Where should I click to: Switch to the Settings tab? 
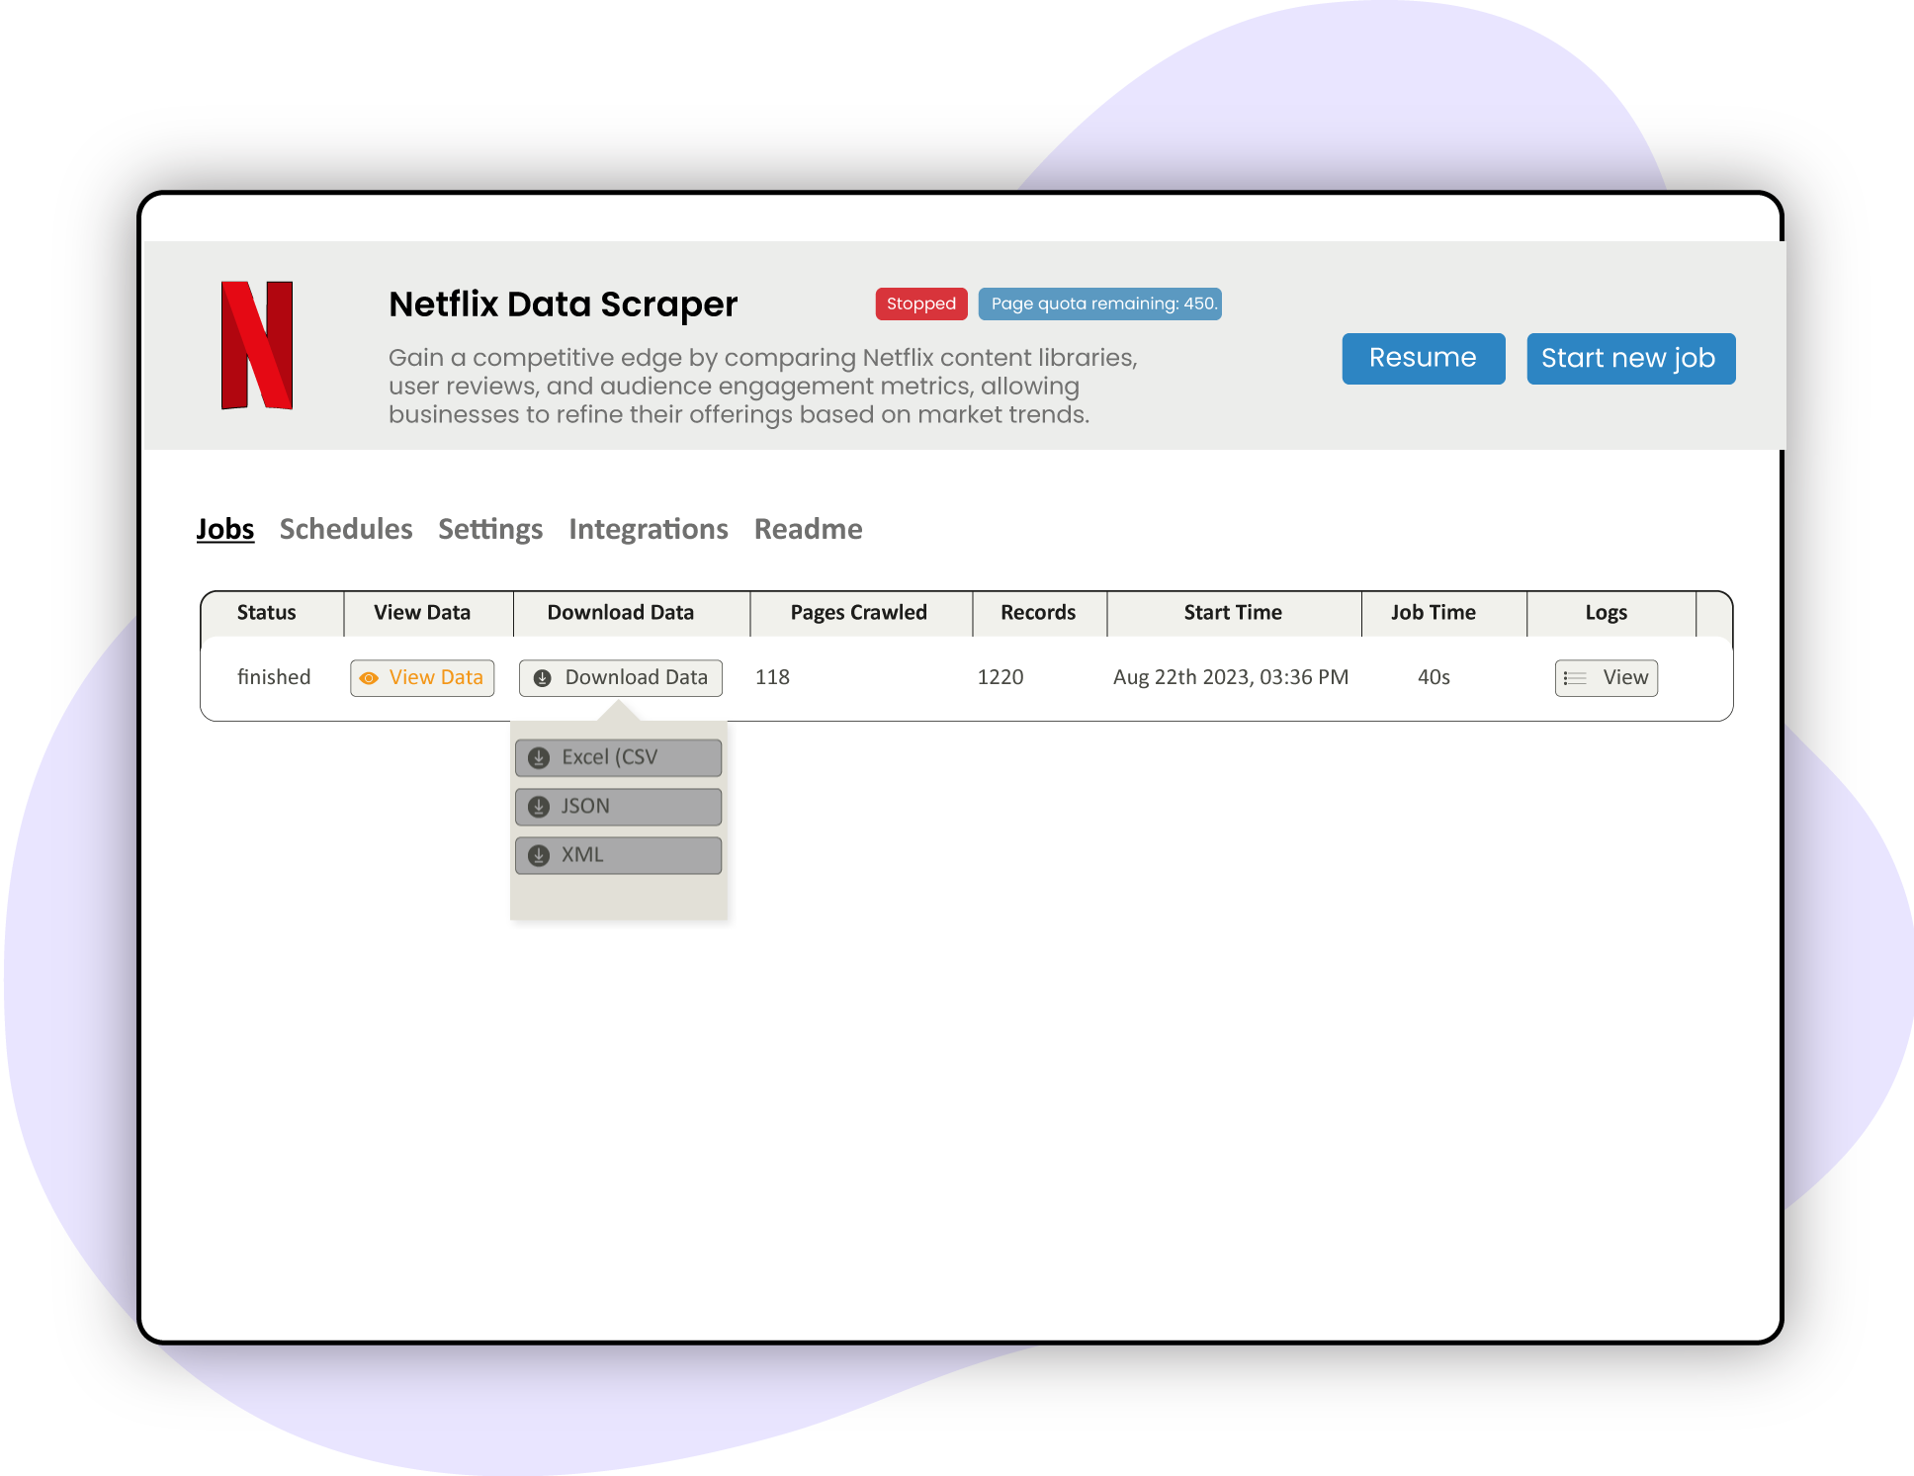(x=489, y=529)
